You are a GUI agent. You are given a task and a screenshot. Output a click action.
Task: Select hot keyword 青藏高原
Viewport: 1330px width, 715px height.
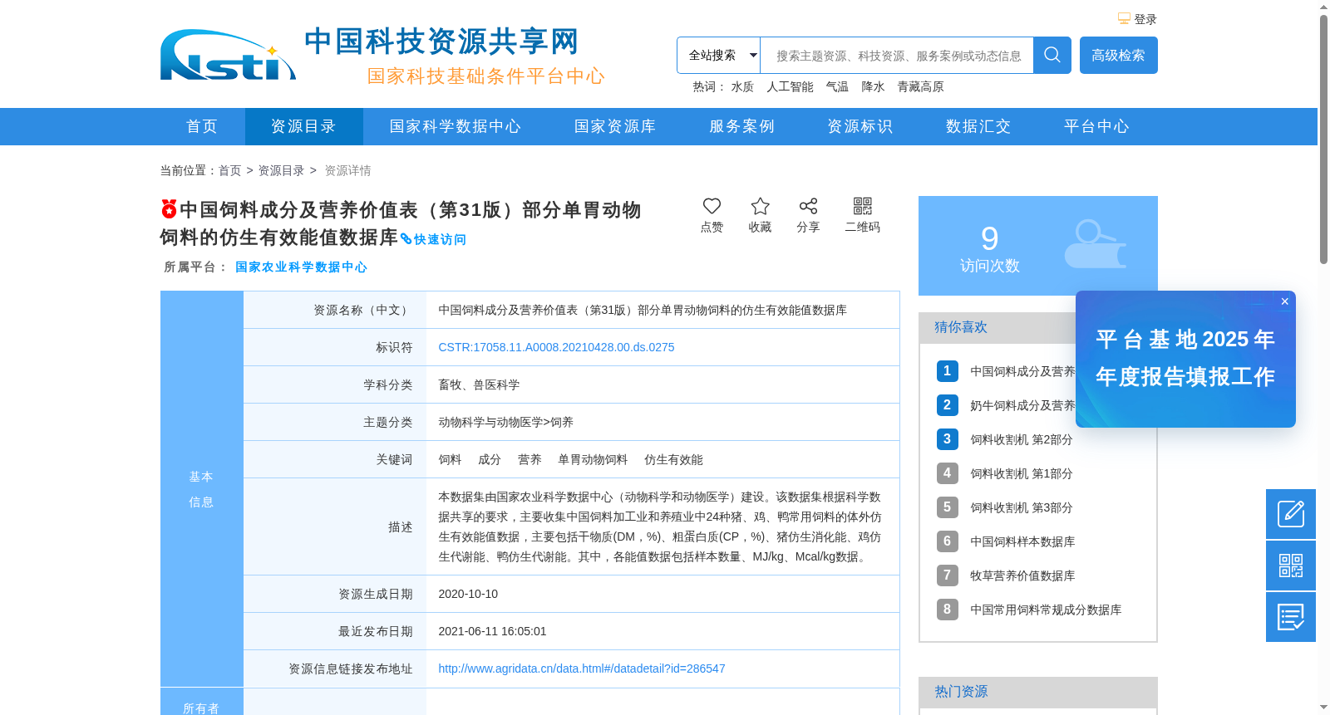click(x=920, y=86)
